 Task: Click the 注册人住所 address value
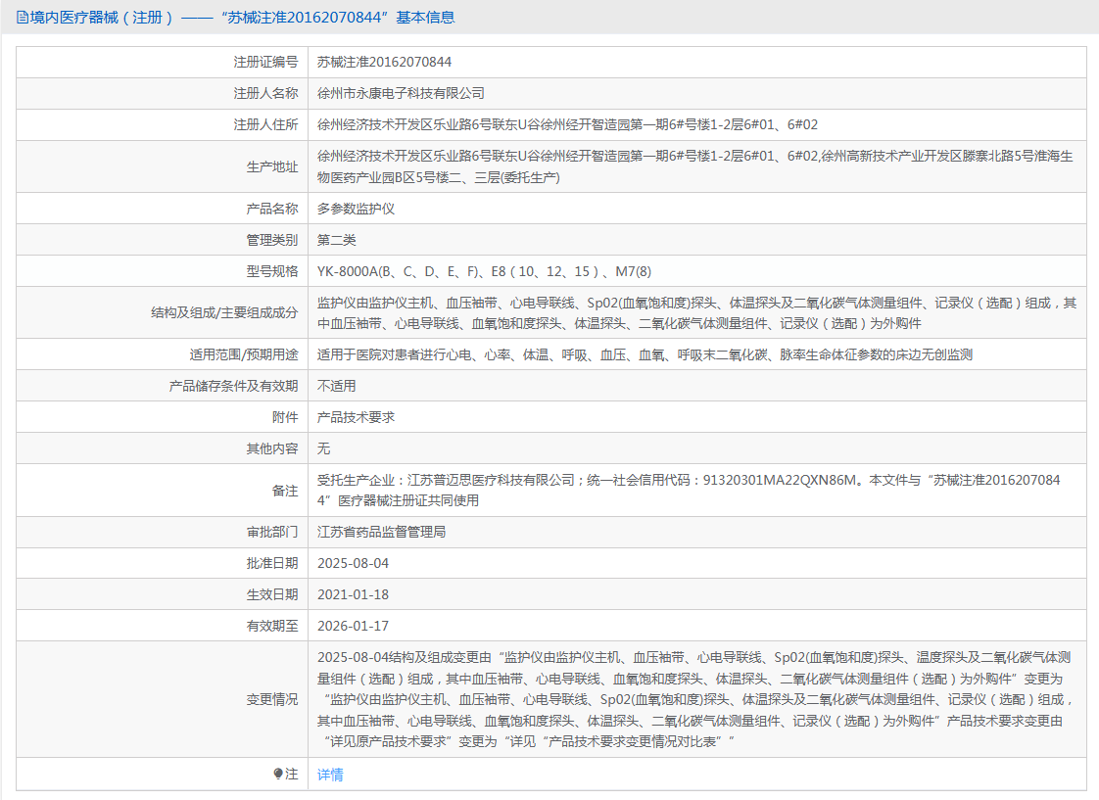click(567, 124)
